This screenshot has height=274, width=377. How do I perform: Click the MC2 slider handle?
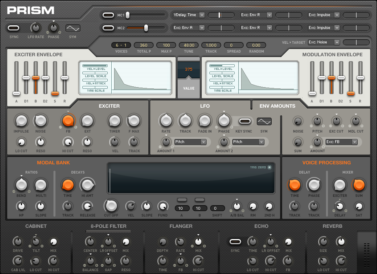click(146, 28)
